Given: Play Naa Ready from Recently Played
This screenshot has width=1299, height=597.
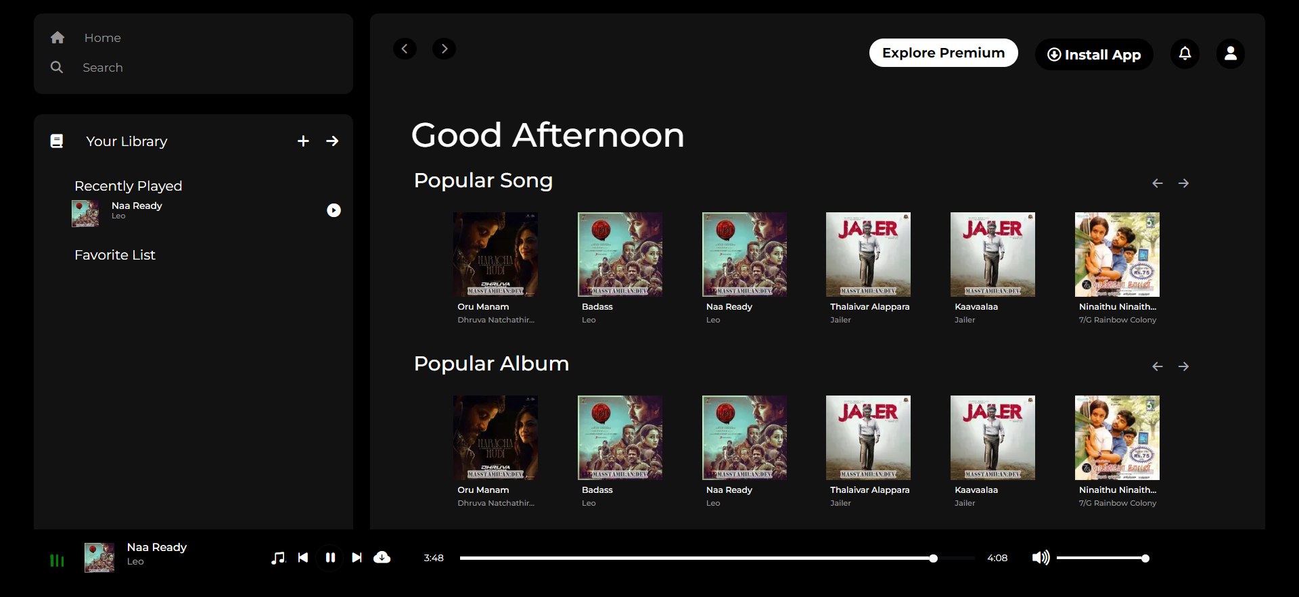Looking at the screenshot, I should tap(334, 210).
